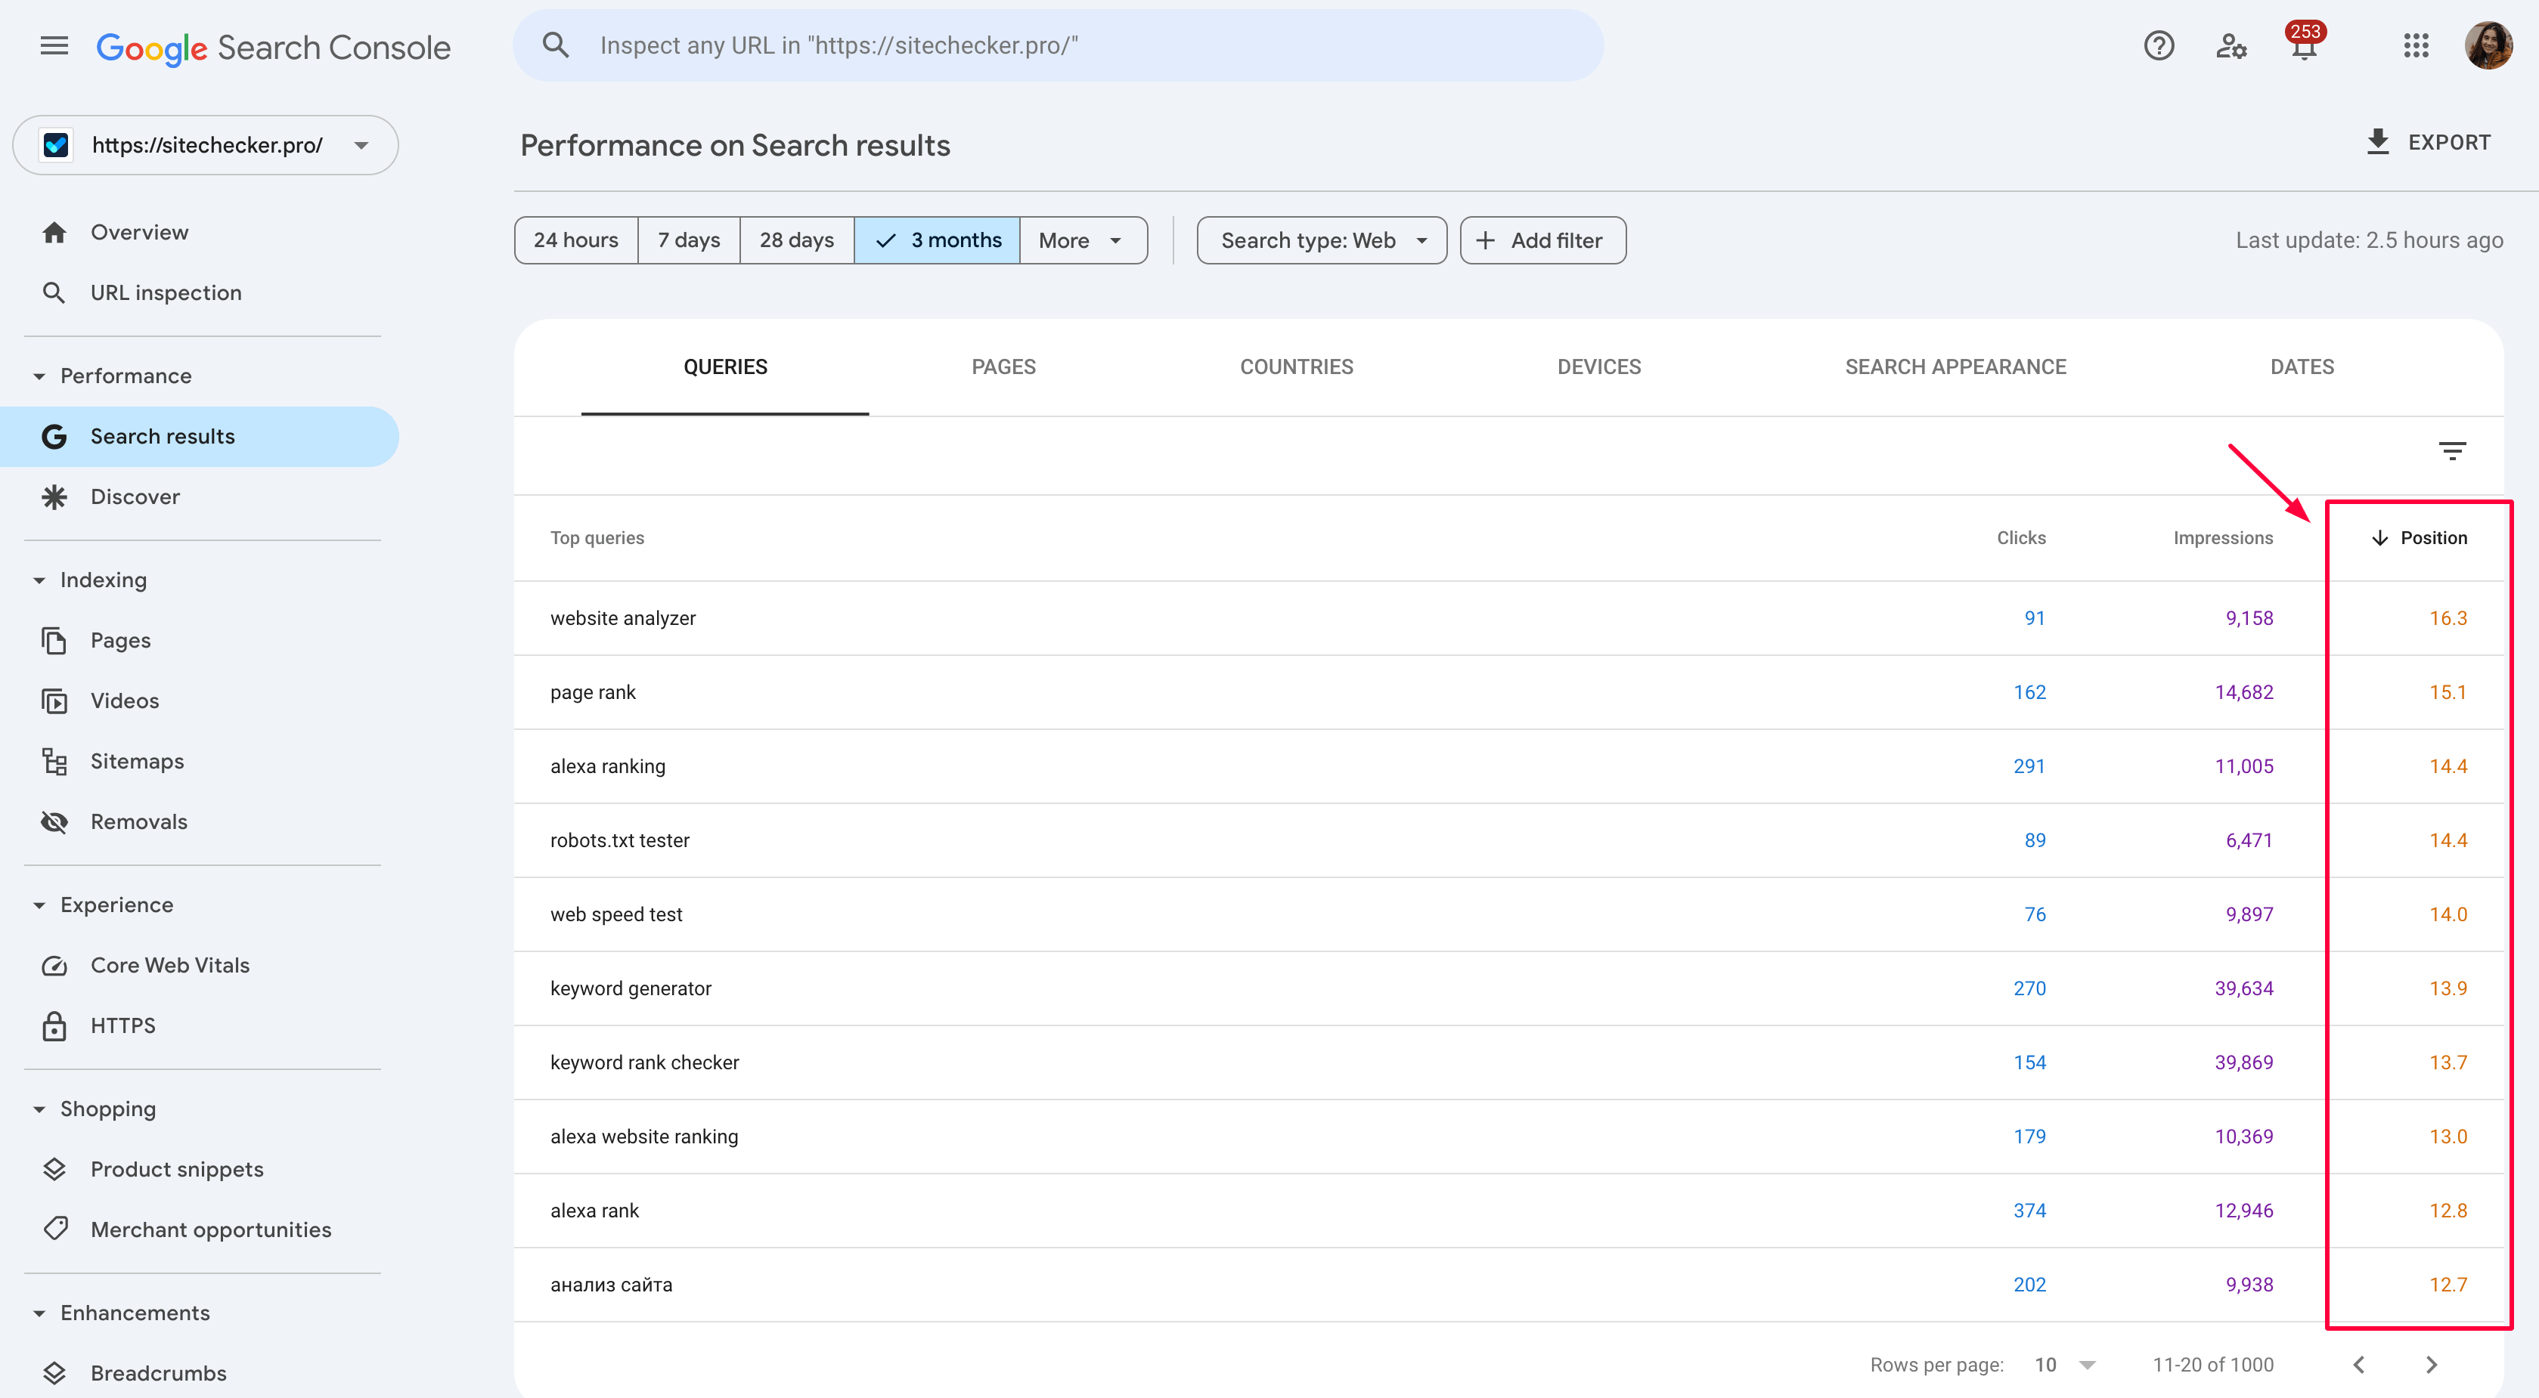The width and height of the screenshot is (2539, 1398).
Task: Click the URL inspection magnifier icon
Action: pyautogui.click(x=54, y=292)
